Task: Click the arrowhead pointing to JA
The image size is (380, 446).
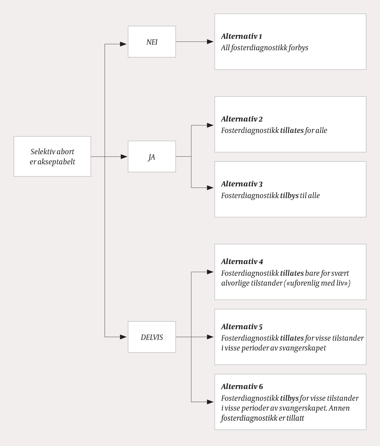Action: (123, 157)
